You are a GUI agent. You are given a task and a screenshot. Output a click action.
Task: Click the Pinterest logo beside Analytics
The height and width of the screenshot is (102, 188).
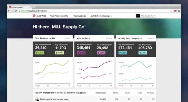[x=34, y=16]
